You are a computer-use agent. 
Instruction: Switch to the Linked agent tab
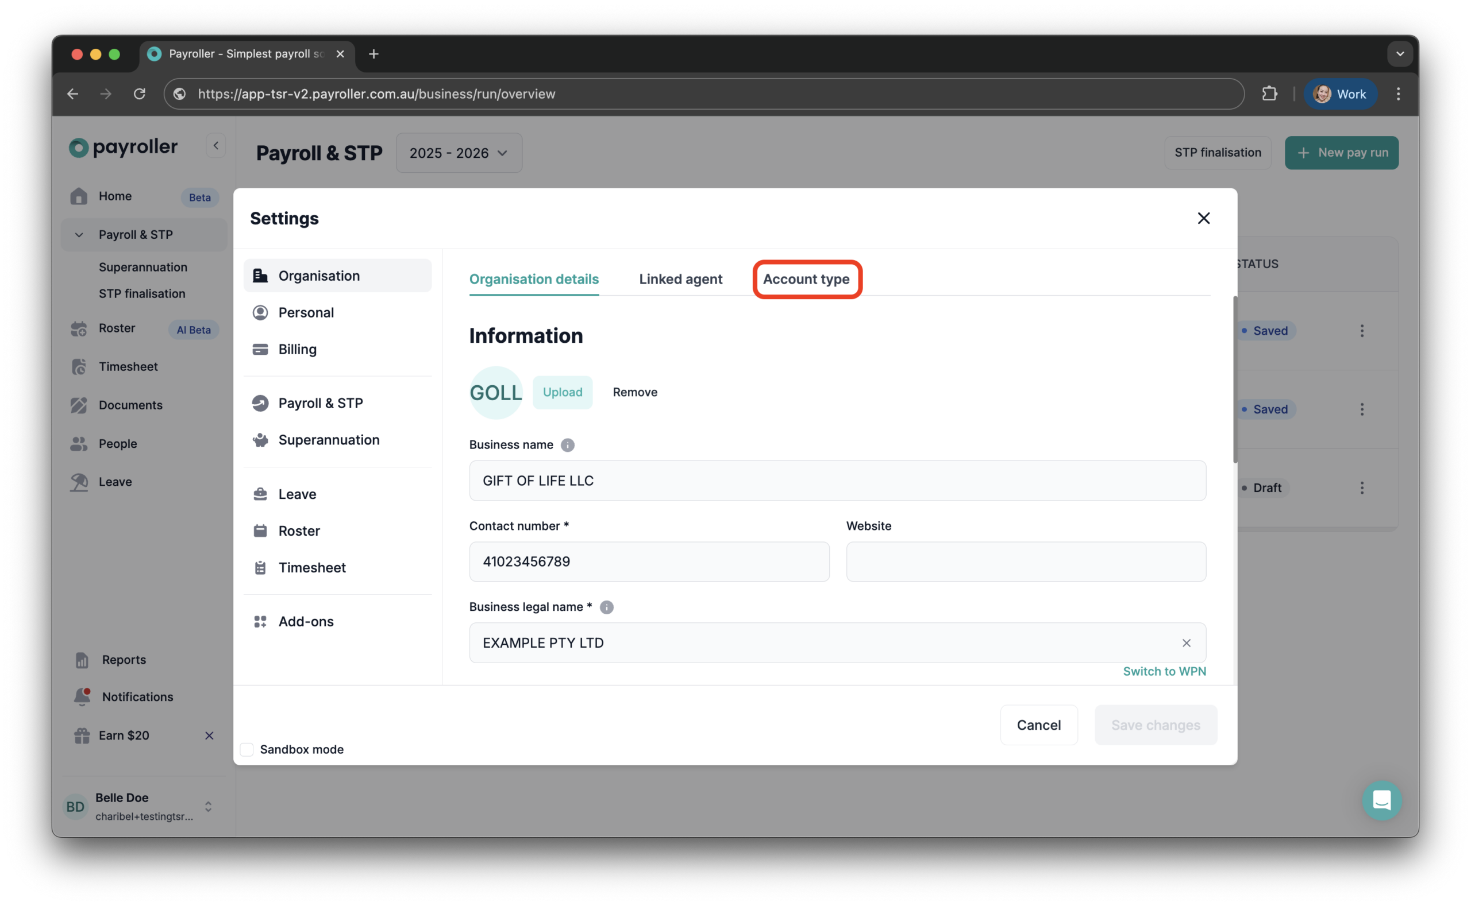pyautogui.click(x=681, y=279)
